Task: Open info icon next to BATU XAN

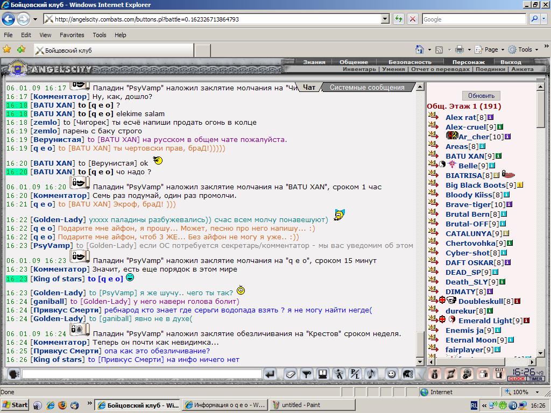Action: [498, 156]
